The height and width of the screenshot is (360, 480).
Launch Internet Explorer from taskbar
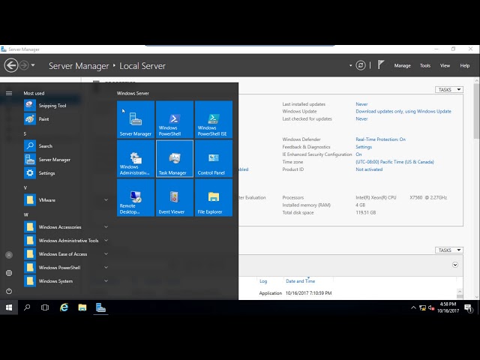(x=64, y=307)
